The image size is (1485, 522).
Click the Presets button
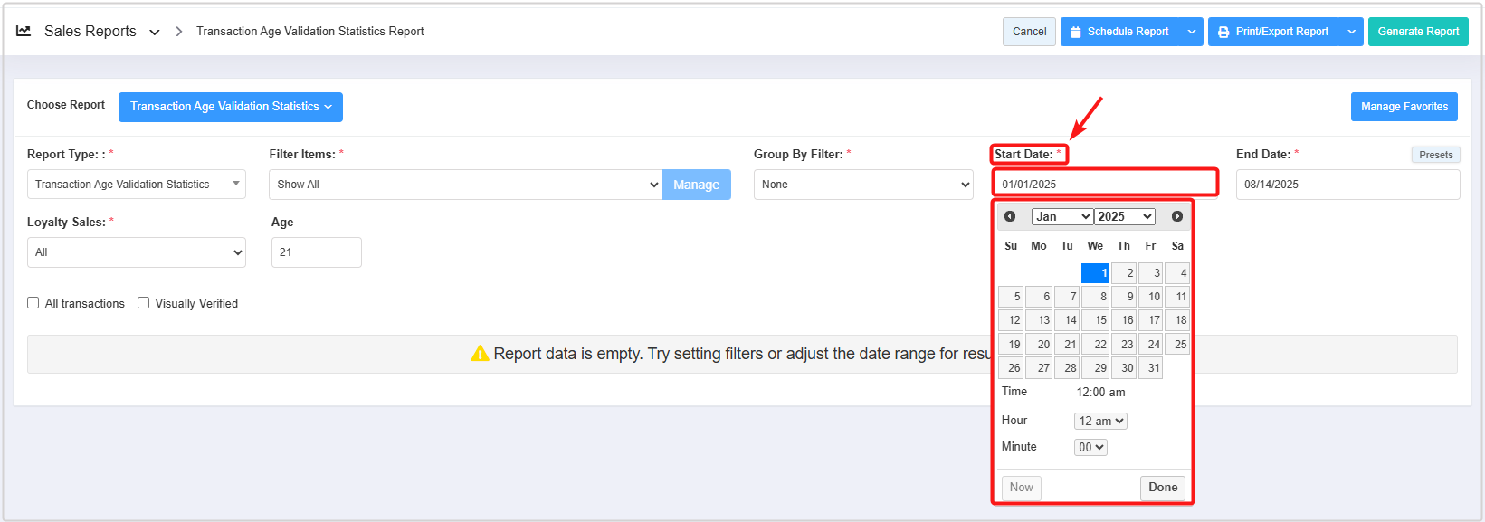pos(1435,155)
